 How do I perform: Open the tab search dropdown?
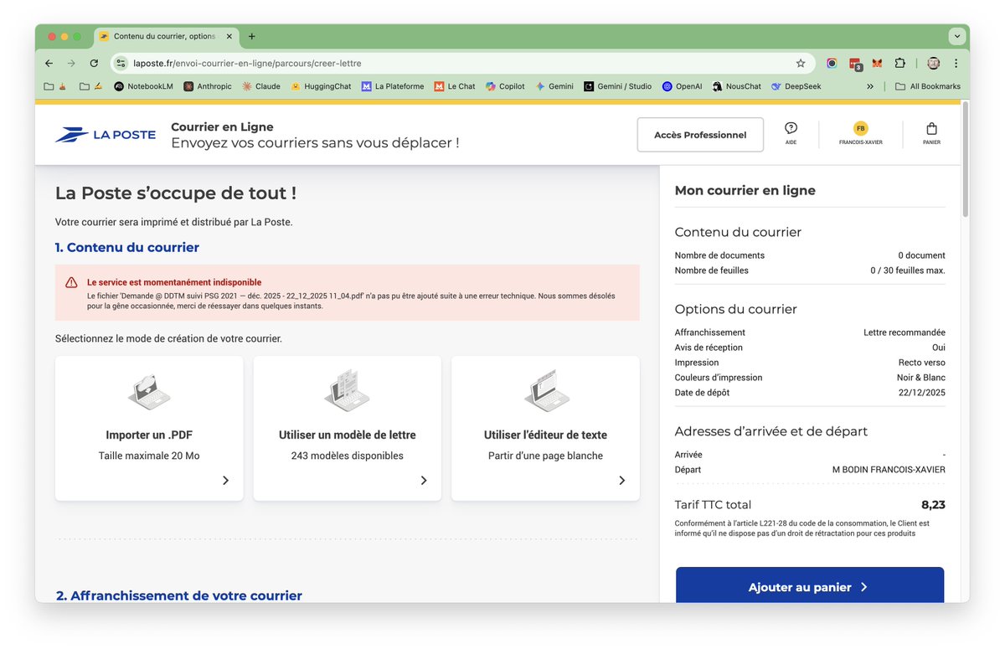(956, 36)
